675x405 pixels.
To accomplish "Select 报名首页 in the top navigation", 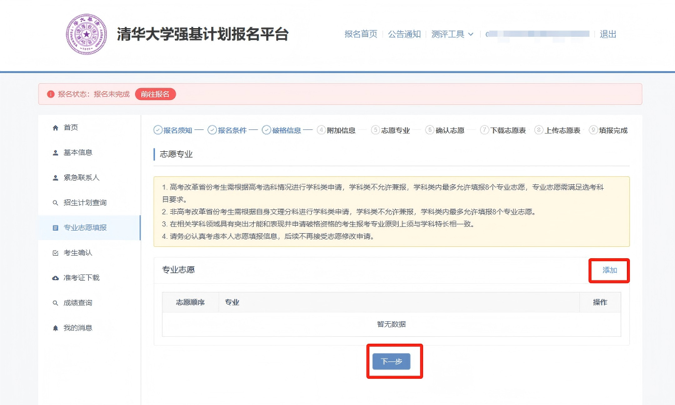I will coord(361,34).
